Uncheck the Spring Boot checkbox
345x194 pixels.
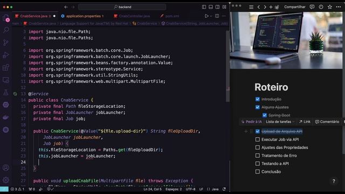tap(265, 115)
